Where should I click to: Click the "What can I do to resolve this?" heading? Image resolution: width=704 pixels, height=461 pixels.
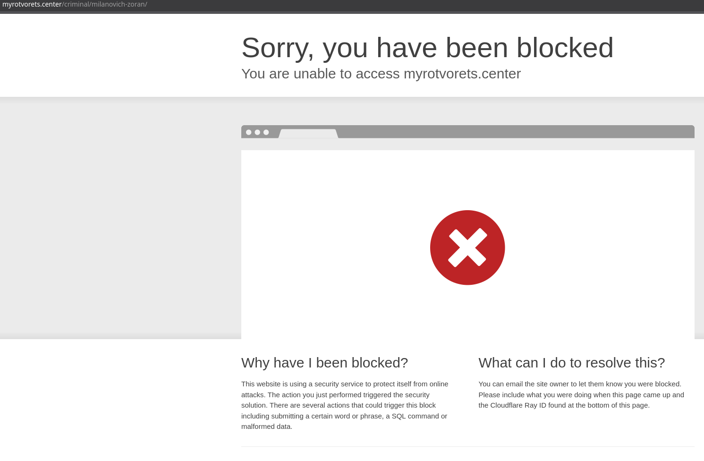coord(572,363)
